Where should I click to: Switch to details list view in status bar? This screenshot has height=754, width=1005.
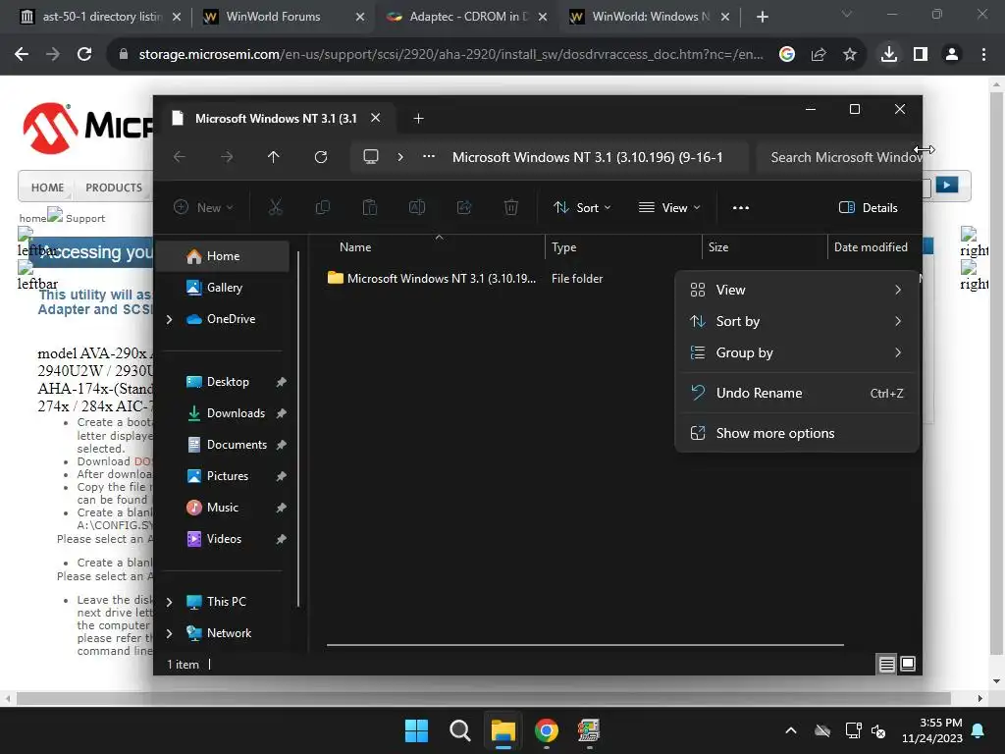pos(886,665)
